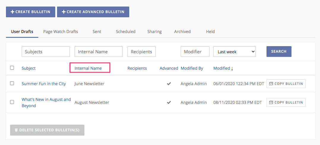
Task: Click the 08/11/2020 02:33 PM EDT date
Action: (x=238, y=102)
